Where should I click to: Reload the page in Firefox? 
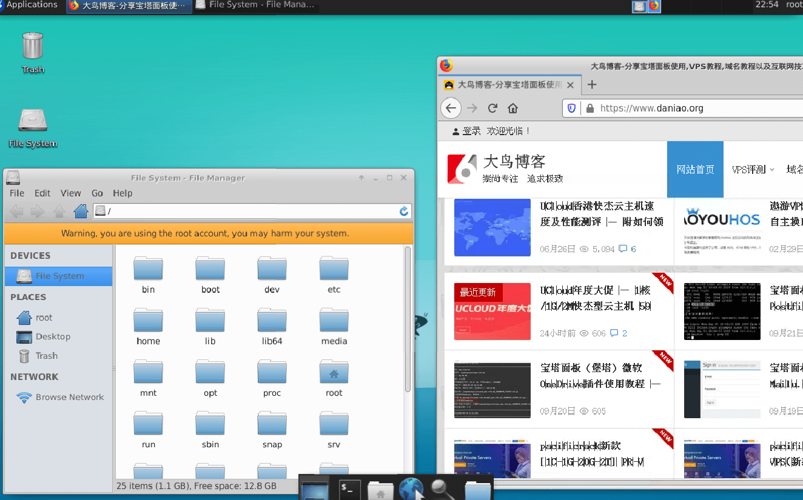pos(492,108)
